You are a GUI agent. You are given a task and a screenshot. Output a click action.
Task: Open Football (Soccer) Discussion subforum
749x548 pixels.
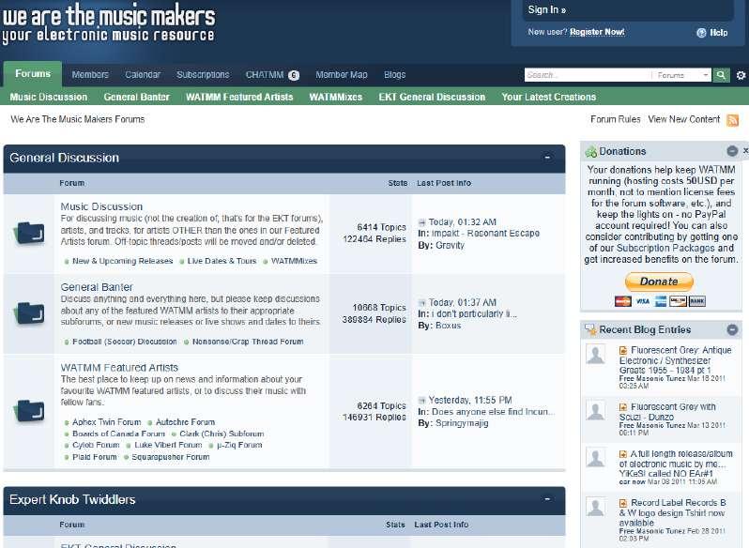click(x=125, y=342)
